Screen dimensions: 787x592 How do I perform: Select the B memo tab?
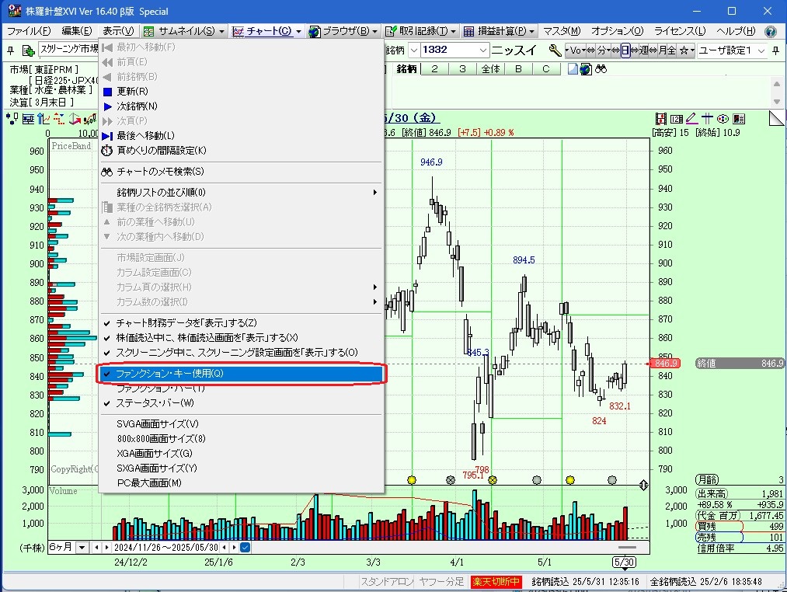tap(518, 69)
